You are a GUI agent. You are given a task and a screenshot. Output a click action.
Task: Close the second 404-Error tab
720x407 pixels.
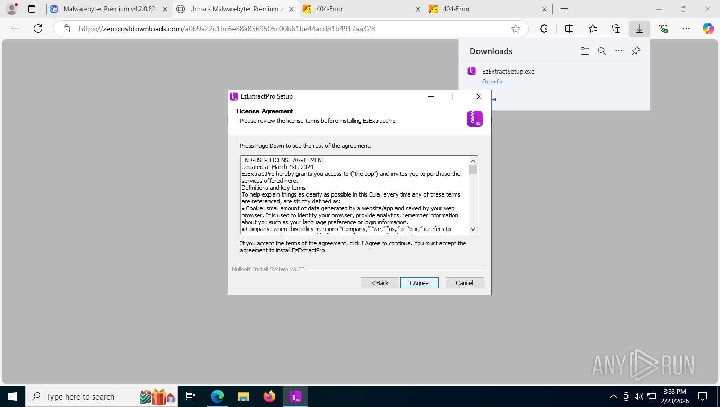pyautogui.click(x=545, y=9)
